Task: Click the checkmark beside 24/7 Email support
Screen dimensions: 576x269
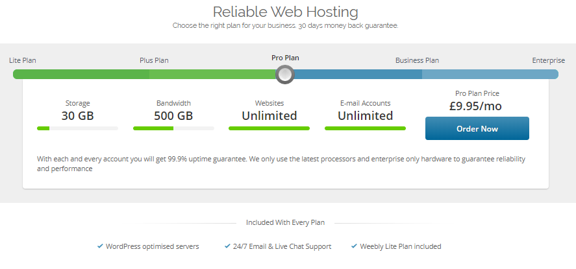Action: tap(227, 246)
